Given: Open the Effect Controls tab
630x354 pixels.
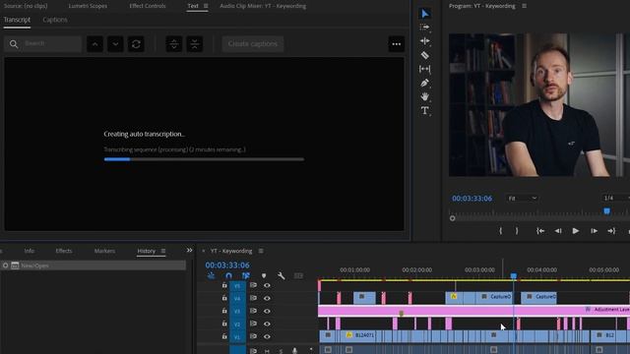Looking at the screenshot, I should (148, 6).
